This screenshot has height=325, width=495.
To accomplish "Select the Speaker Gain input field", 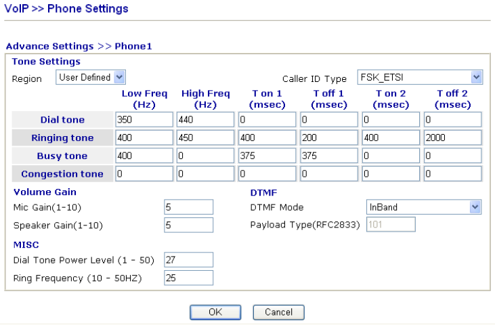I will [189, 225].
